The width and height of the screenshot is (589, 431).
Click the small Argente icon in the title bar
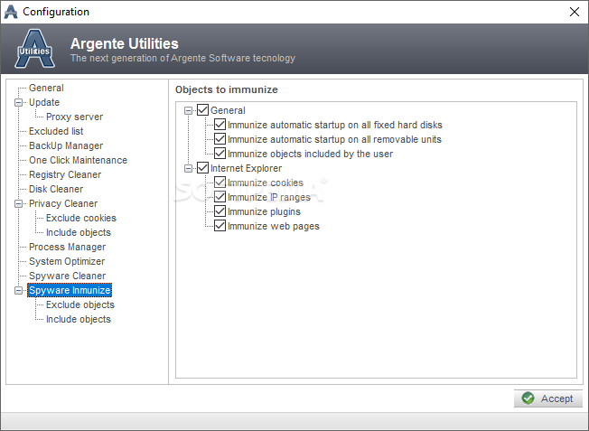click(x=11, y=12)
